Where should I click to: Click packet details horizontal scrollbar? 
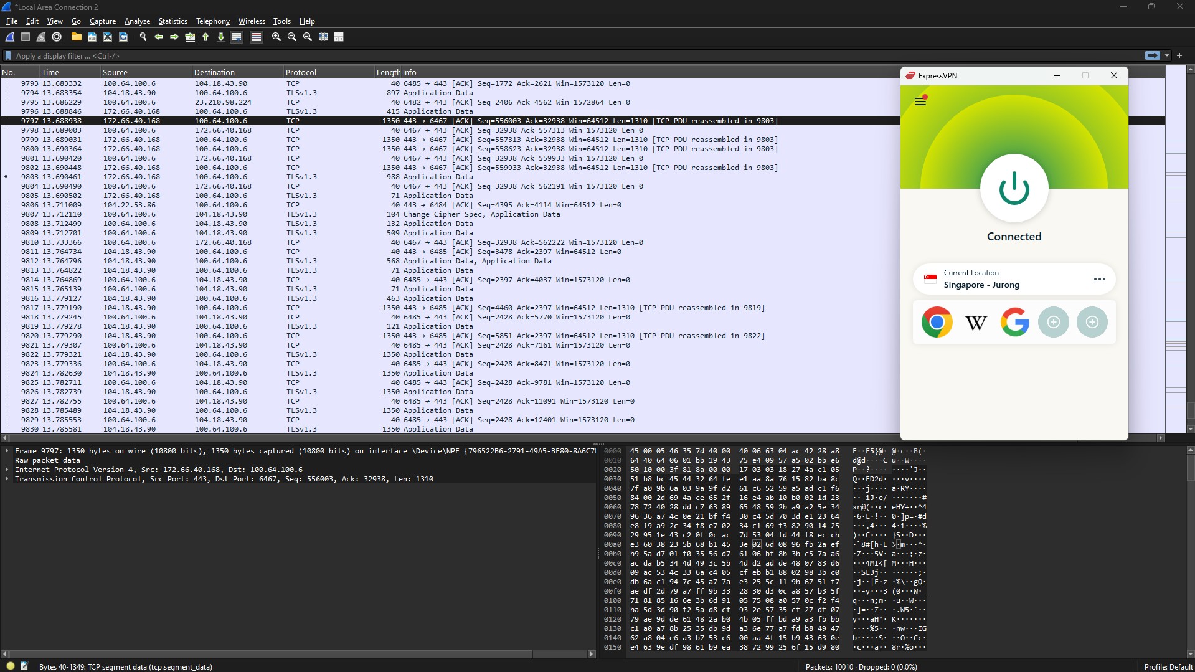point(270,654)
